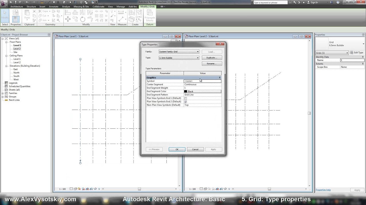The image size is (366, 205).
Task: Open the Type dropdown showing 6.5mm Bubble
Action: pos(179,58)
